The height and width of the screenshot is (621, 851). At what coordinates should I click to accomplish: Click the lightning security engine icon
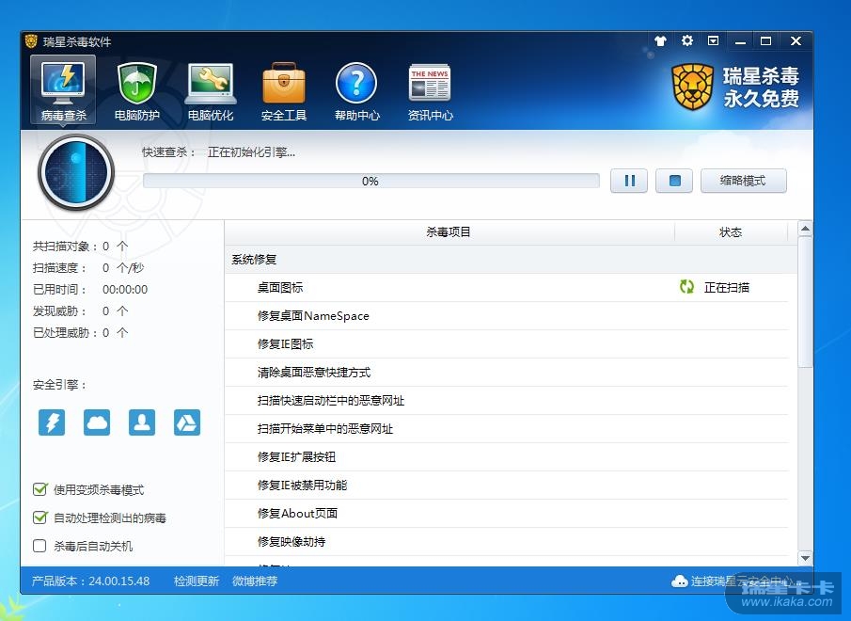coord(52,422)
